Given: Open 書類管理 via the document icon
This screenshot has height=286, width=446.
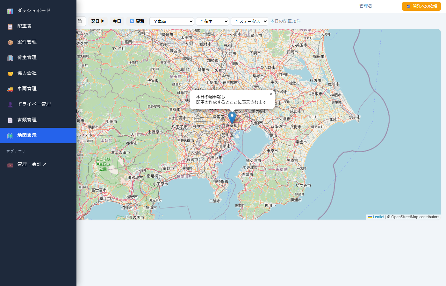Looking at the screenshot, I should pos(10,120).
